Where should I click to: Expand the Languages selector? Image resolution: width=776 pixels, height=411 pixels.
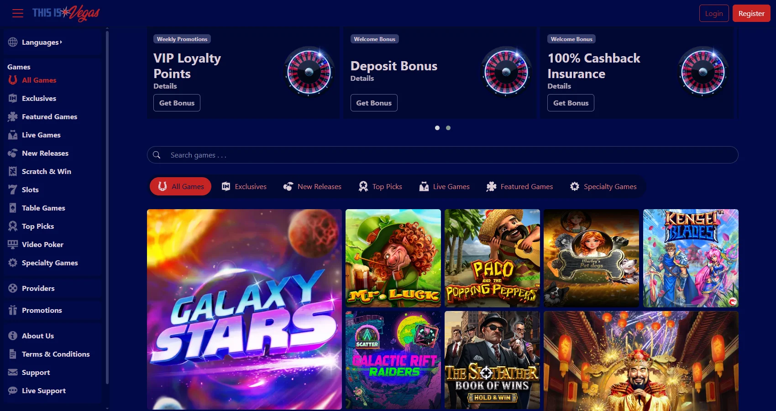point(42,42)
